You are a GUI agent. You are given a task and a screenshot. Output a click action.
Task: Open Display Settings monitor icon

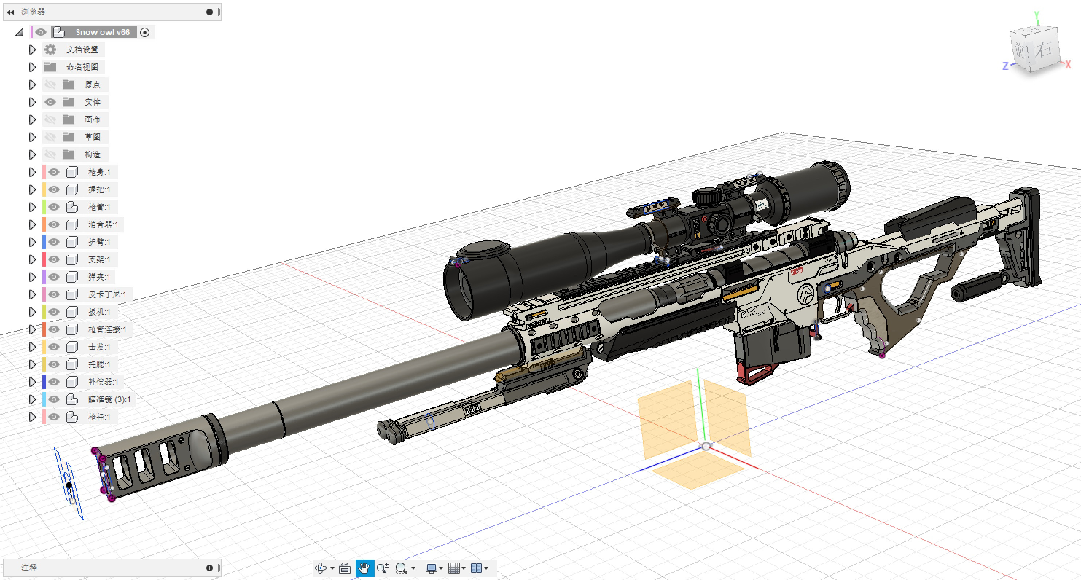431,568
